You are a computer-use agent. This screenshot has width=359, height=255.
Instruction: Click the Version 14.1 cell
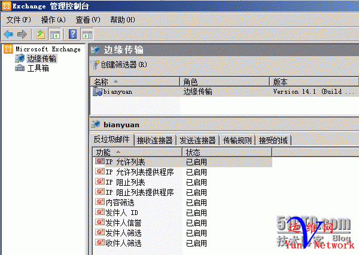(x=314, y=91)
